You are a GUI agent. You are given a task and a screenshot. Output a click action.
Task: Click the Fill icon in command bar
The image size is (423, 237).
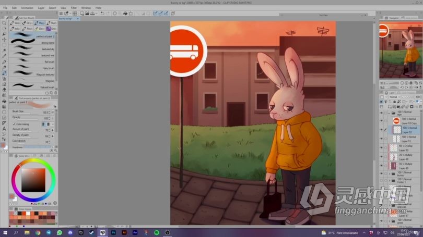[x=125, y=13]
